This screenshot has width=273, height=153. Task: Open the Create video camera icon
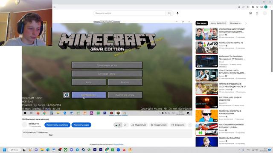pos(250,13)
